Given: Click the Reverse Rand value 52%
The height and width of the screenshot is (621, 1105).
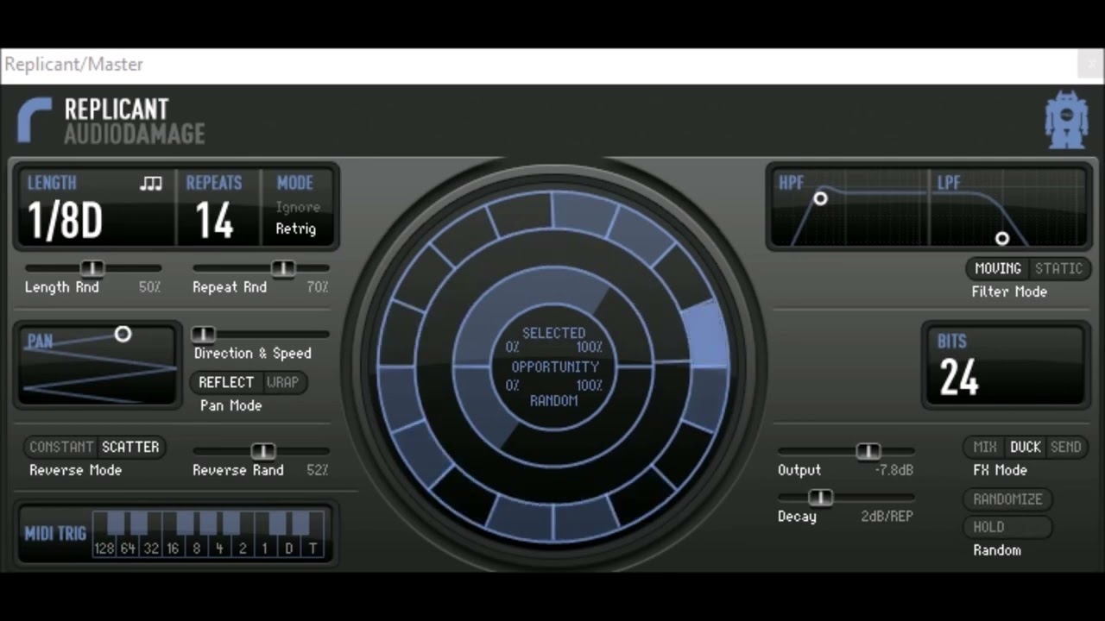Looking at the screenshot, I should coord(318,470).
